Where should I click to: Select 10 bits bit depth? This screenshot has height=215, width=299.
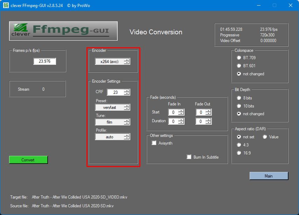click(239, 106)
